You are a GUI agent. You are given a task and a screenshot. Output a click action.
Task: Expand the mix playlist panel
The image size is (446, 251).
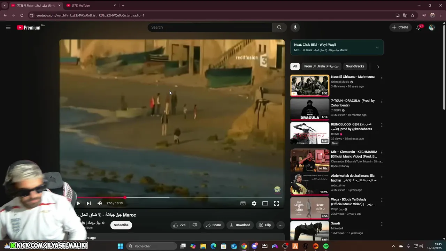point(377,47)
